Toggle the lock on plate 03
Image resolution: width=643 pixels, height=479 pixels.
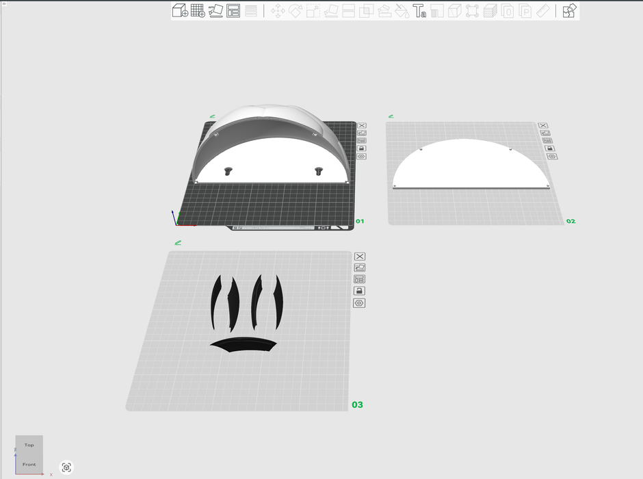[359, 291]
